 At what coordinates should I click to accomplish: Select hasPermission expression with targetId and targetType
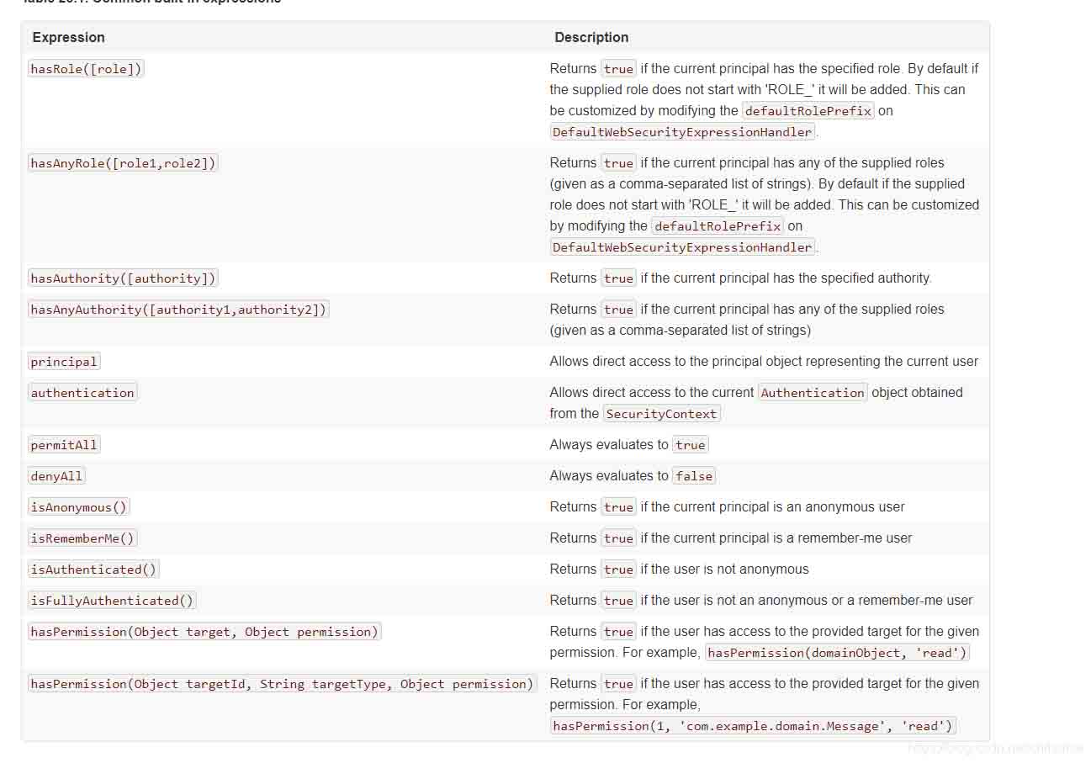pyautogui.click(x=282, y=684)
